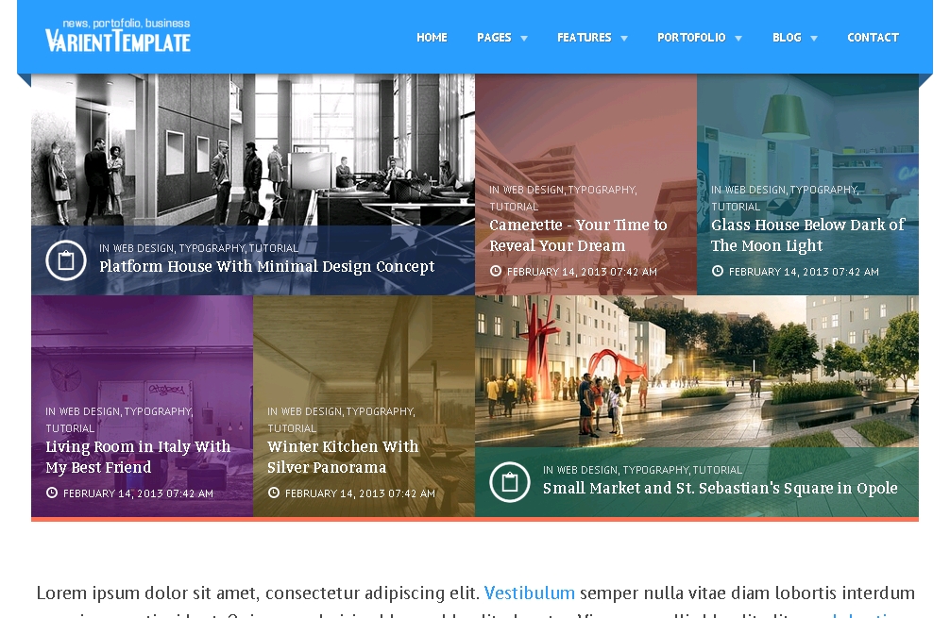950x618 pixels.
Task: Open 'Platform House With Minimal Design Concept' title
Action: pos(266,267)
